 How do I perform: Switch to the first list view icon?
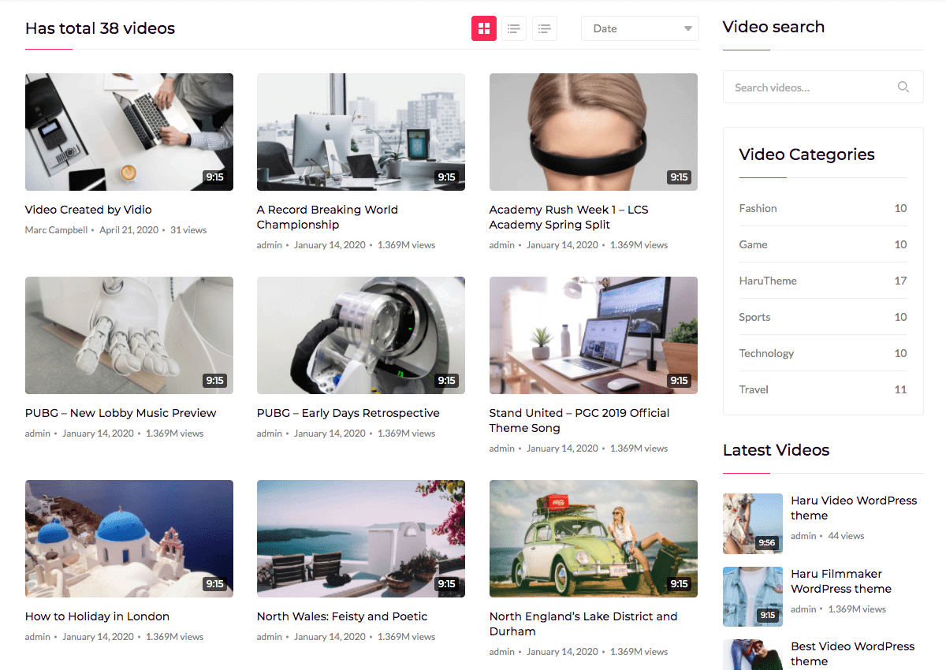(x=514, y=28)
